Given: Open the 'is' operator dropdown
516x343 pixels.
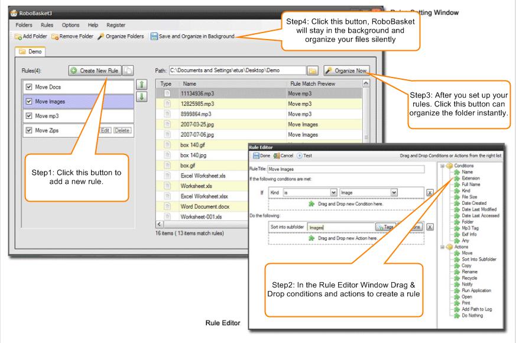Looking at the screenshot, I should [333, 193].
